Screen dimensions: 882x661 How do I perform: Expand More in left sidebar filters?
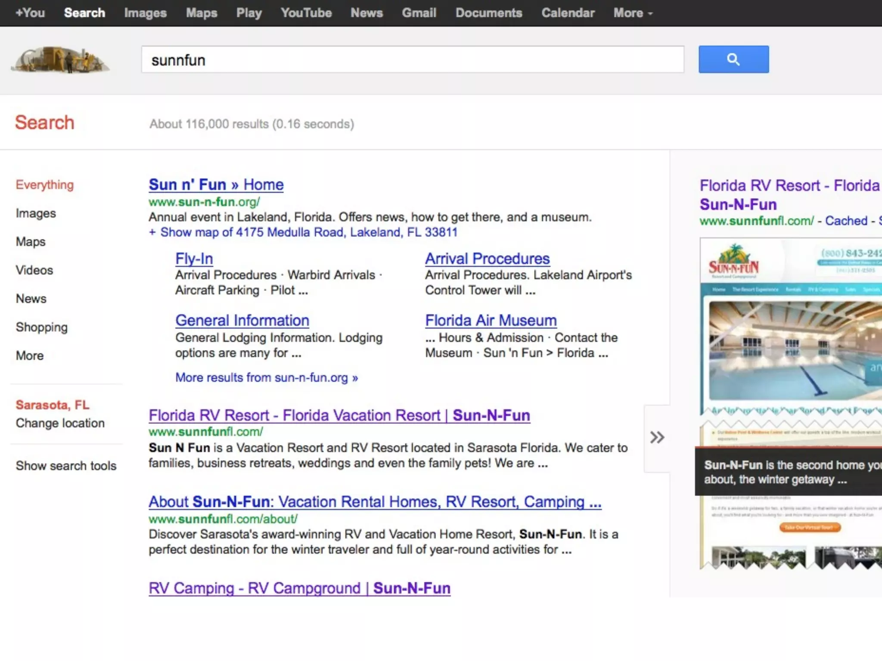pos(30,355)
